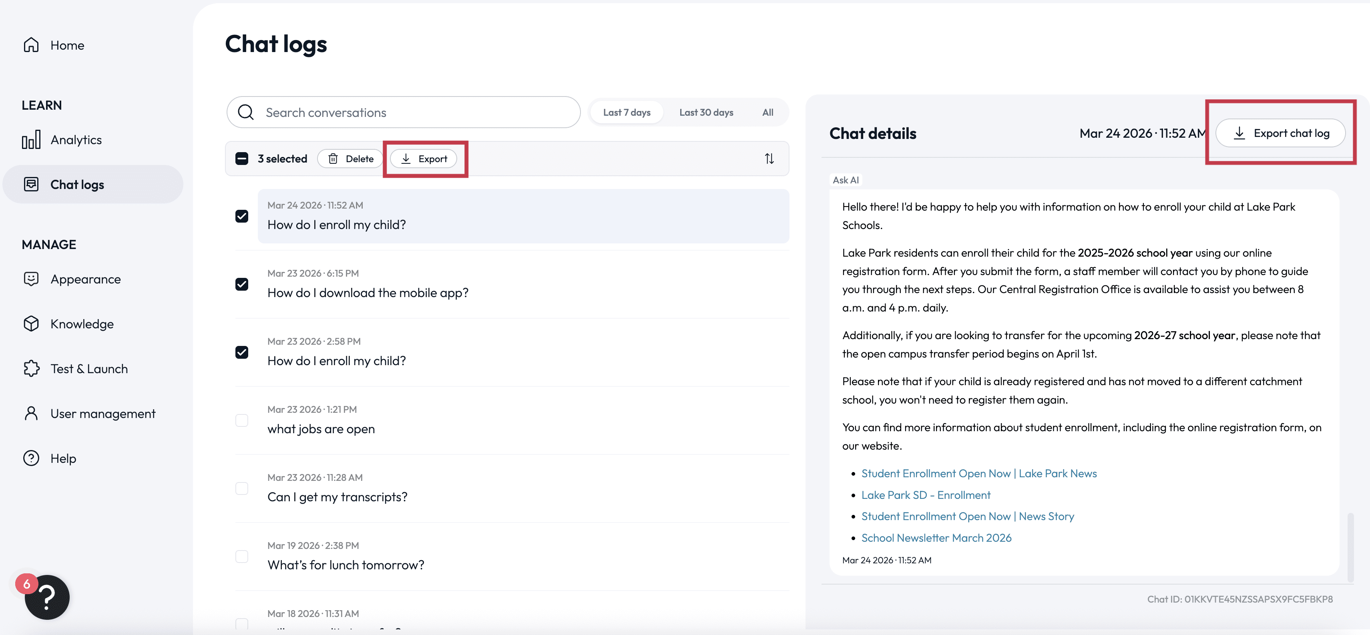Open the Chat logs page

tap(93, 185)
